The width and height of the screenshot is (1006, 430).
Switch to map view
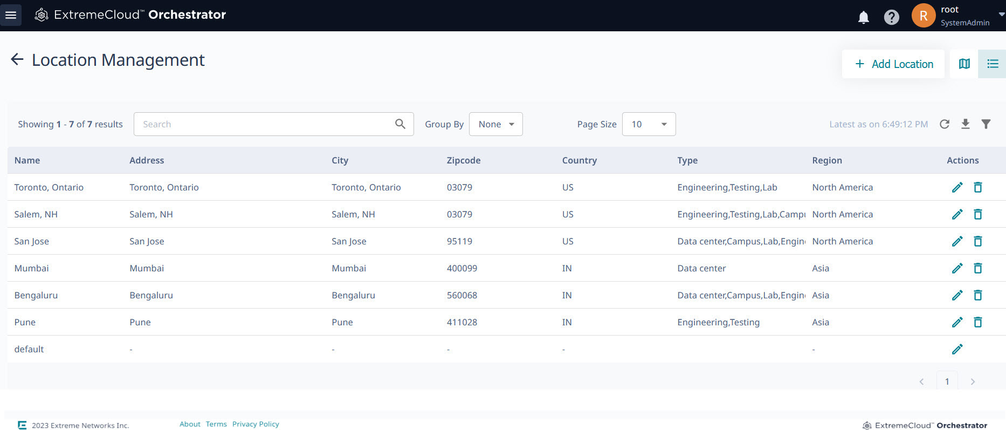tap(964, 64)
